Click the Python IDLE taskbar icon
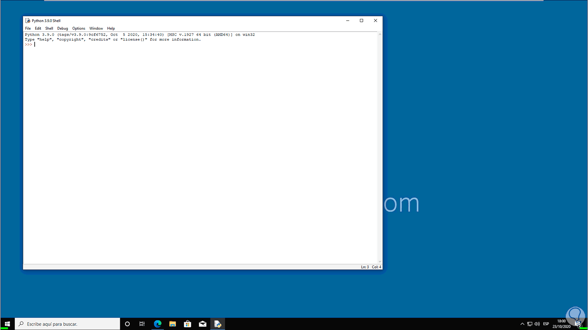The height and width of the screenshot is (330, 588). pos(218,324)
